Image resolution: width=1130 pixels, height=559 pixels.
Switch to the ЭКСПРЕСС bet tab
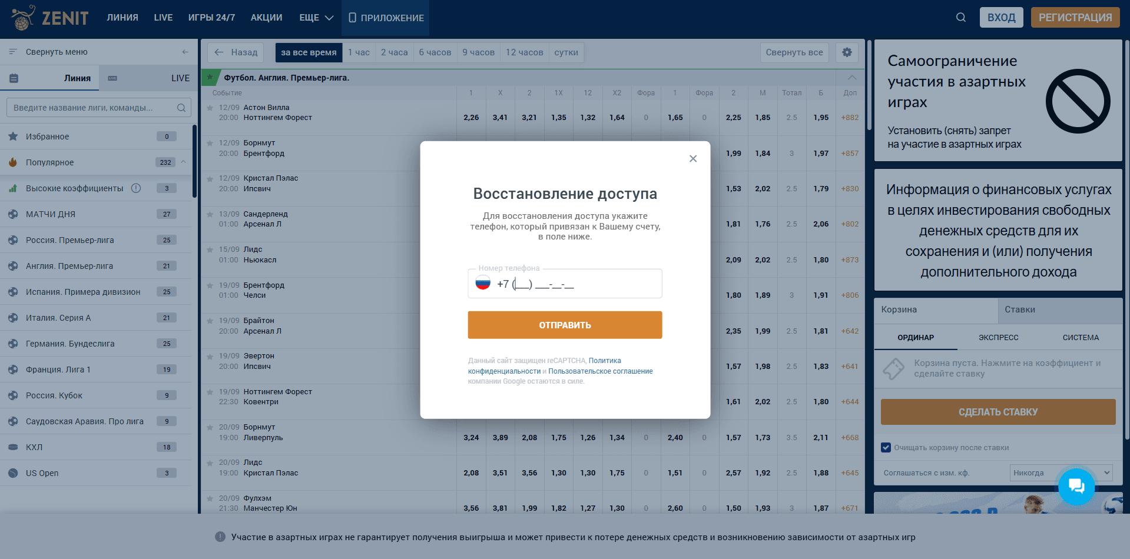tap(998, 338)
